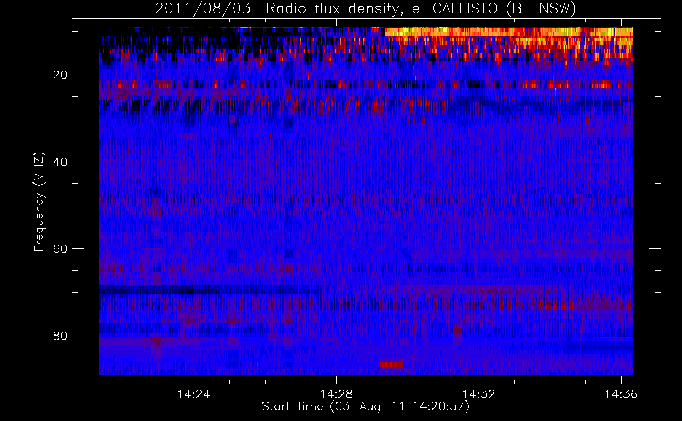Click the 20 MHz frequency axis label
The width and height of the screenshot is (682, 421).
60,75
